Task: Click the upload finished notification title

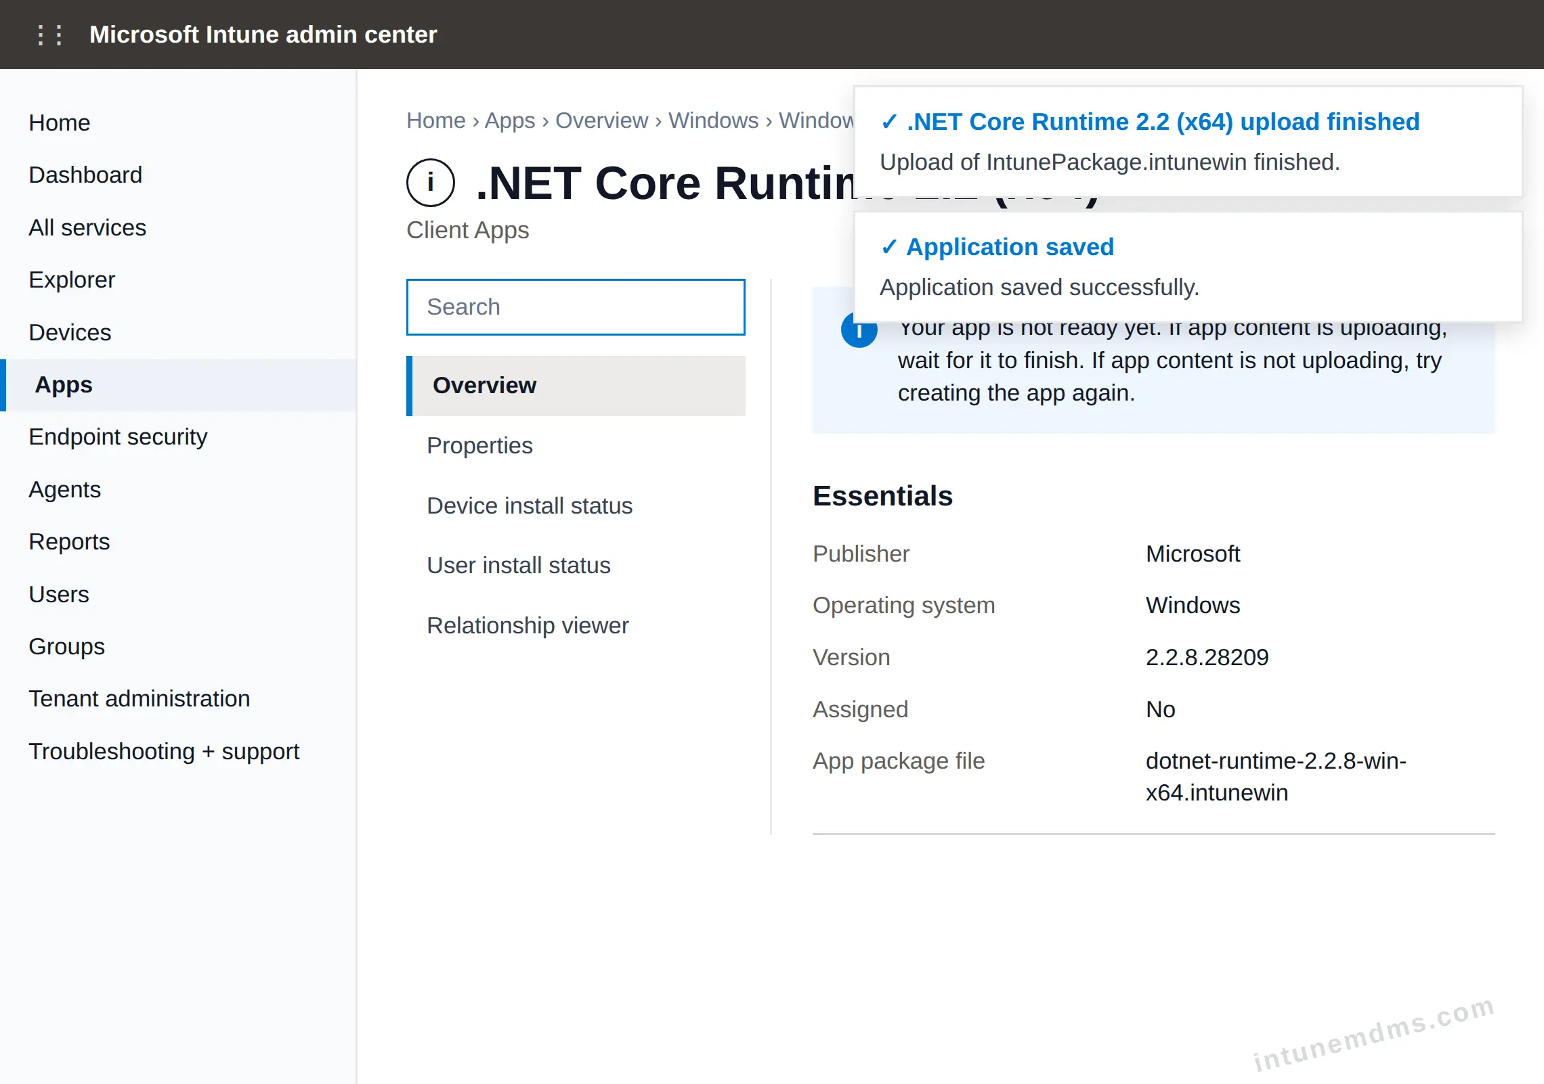Action: [1163, 122]
